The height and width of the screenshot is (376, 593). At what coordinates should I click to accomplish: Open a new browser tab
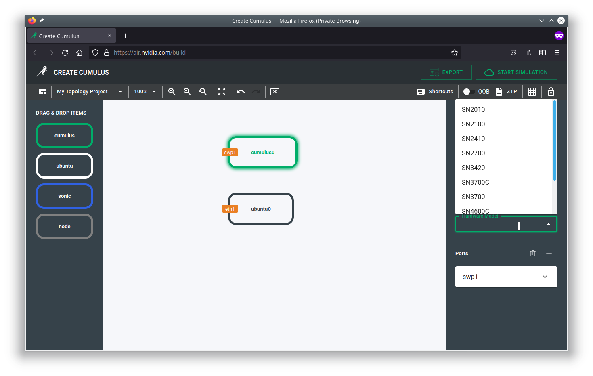pos(126,36)
